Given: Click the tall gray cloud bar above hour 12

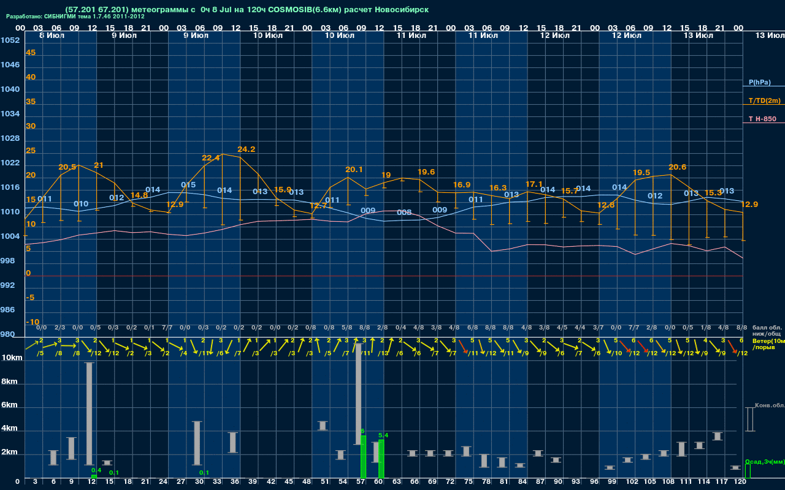Looking at the screenshot, I should 90,414.
